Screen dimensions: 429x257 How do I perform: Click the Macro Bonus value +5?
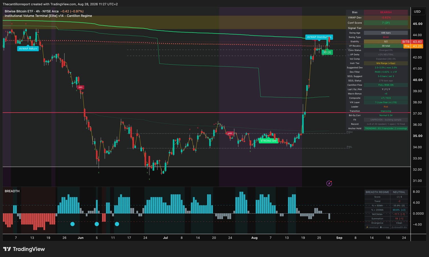click(386, 94)
